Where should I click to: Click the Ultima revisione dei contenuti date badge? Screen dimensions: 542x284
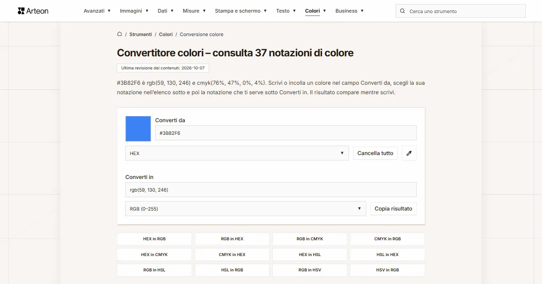(x=163, y=68)
